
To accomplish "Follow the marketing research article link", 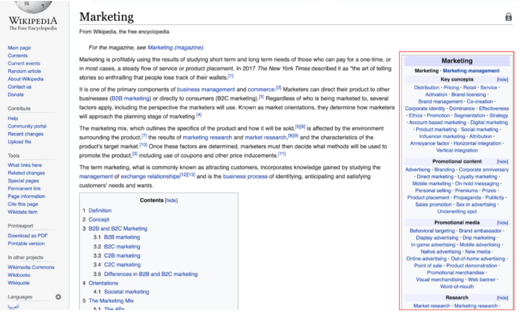I will click(x=207, y=137).
